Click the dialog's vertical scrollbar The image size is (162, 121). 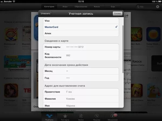point(123,49)
